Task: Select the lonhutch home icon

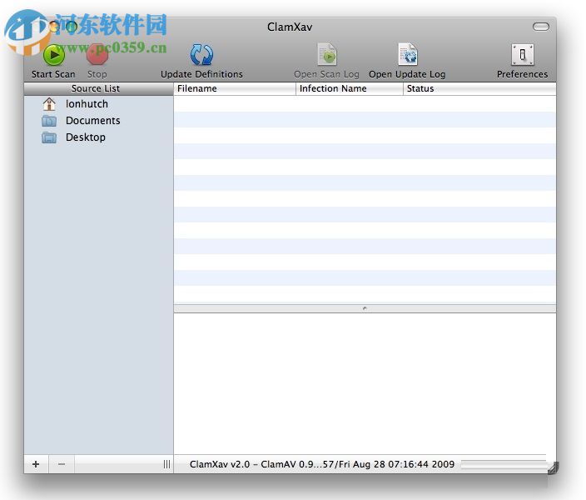Action: click(x=49, y=104)
